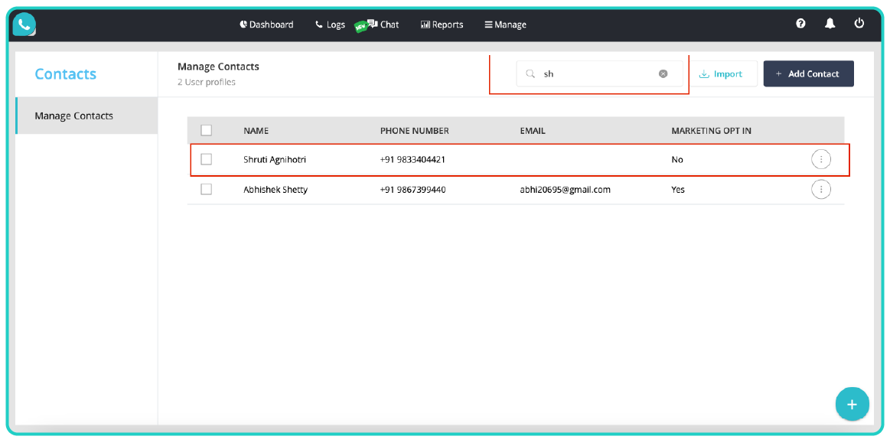This screenshot has width=890, height=446.
Task: Click the power logout icon
Action: click(859, 23)
